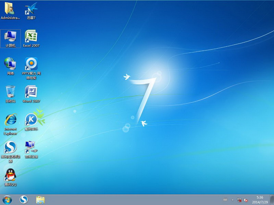The height and width of the screenshot is (205, 274).
Task: Open the Administrator folder icon
Action: pyautogui.click(x=10, y=11)
